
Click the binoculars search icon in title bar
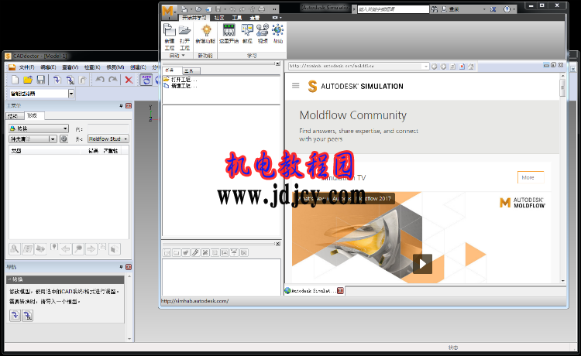(435, 9)
